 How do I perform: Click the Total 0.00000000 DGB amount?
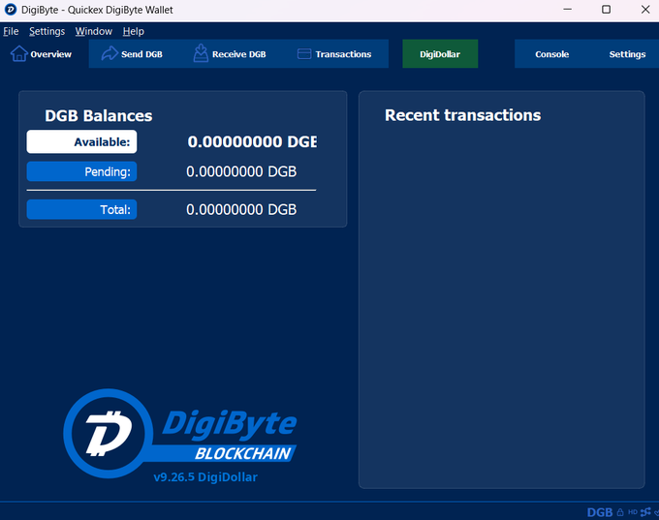point(241,209)
